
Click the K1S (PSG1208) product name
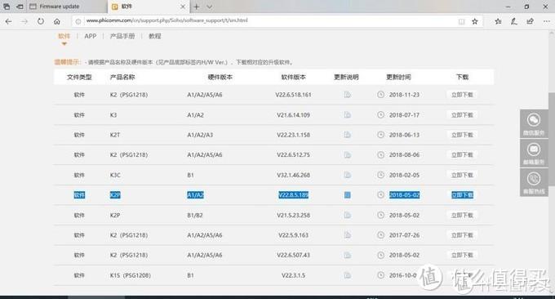(x=131, y=275)
